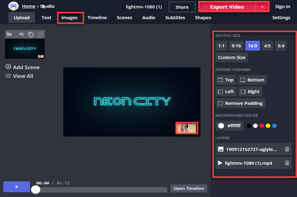This screenshot has height=197, width=297.
Task: Click the Remove Padding icon
Action: click(220, 104)
